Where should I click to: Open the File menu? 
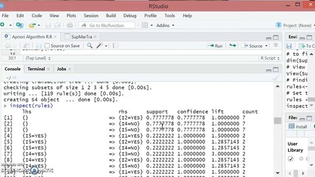5,16
